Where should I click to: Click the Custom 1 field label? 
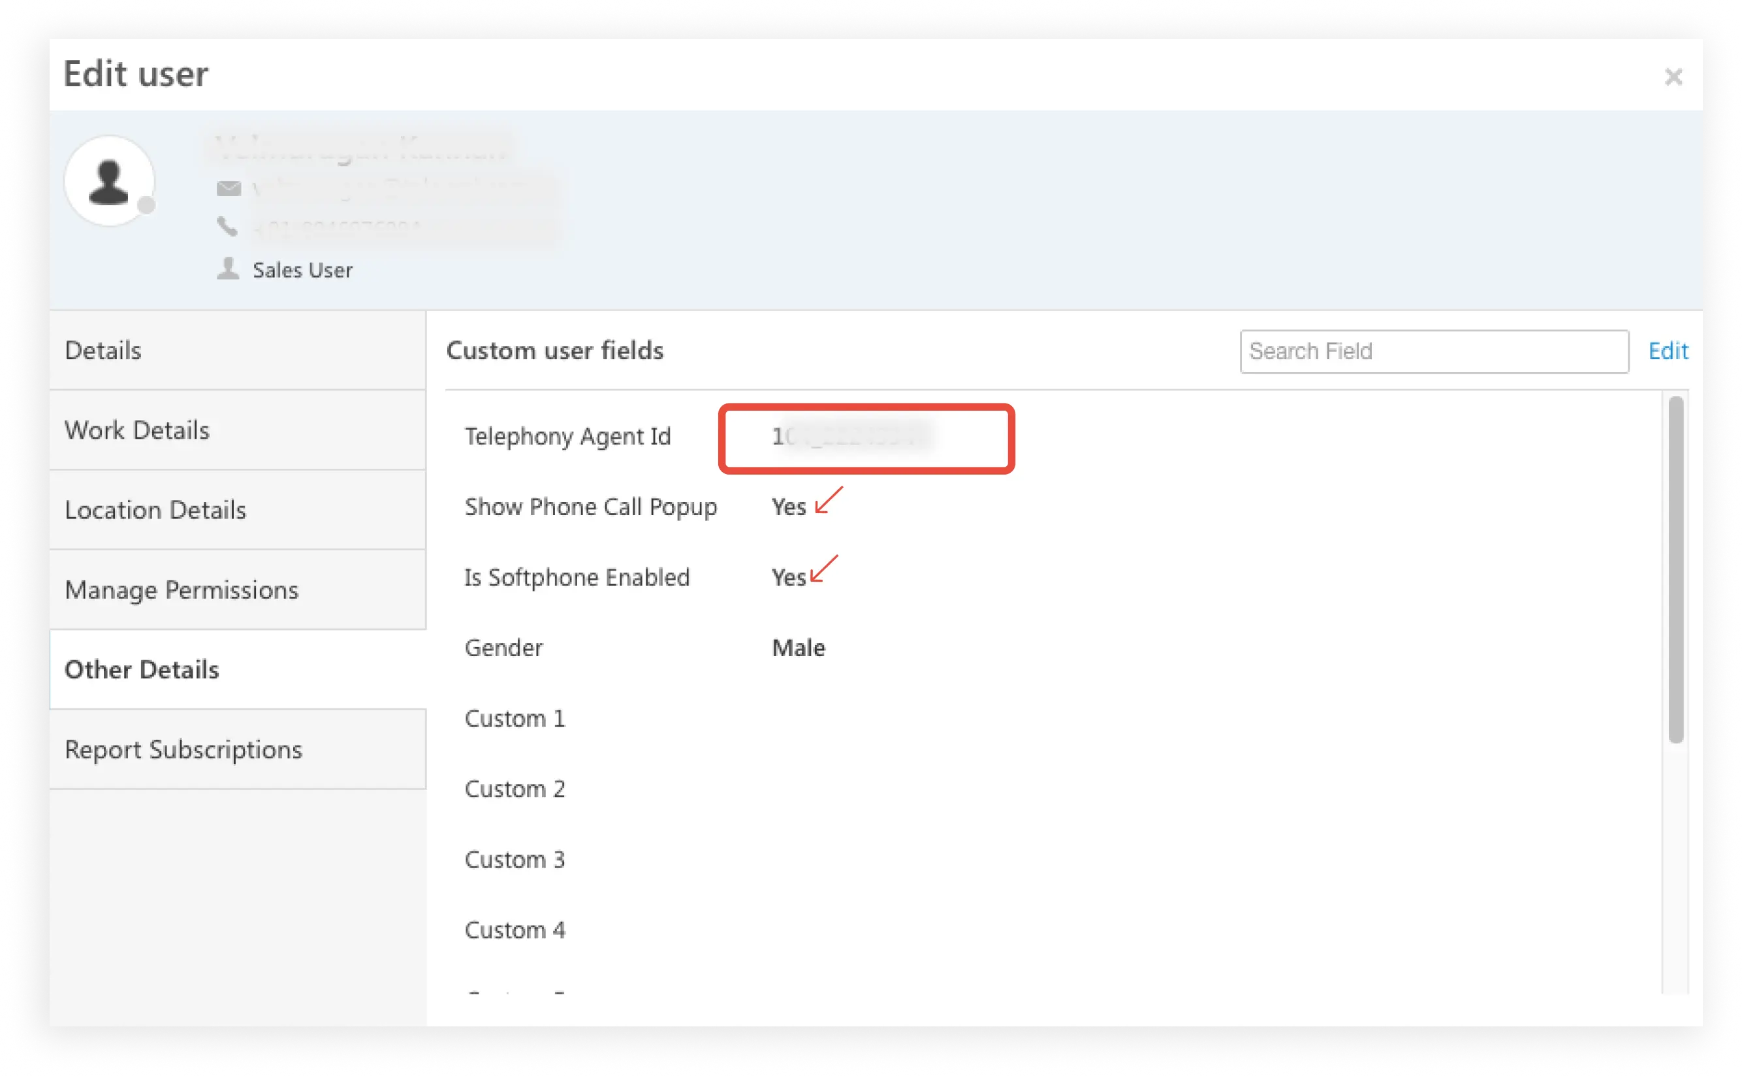coord(515,718)
